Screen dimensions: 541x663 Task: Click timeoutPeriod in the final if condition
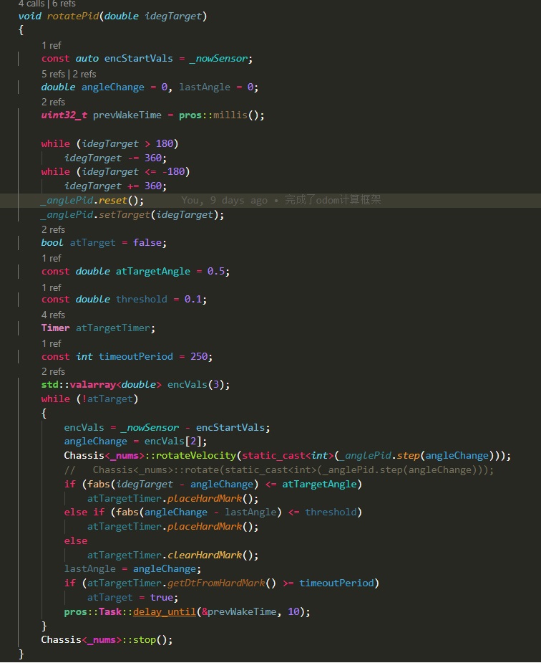click(x=336, y=583)
